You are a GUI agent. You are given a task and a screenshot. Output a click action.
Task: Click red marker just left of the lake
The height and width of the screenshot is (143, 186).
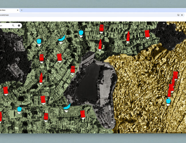73,69
